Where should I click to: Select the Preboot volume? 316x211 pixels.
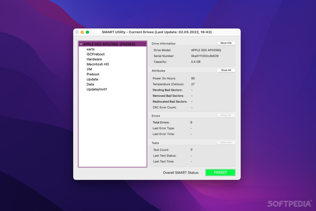(x=93, y=74)
